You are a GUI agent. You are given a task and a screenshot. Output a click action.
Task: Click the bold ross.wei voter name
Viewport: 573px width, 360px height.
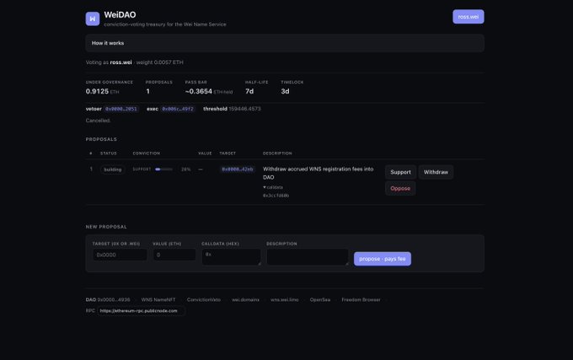(x=120, y=62)
